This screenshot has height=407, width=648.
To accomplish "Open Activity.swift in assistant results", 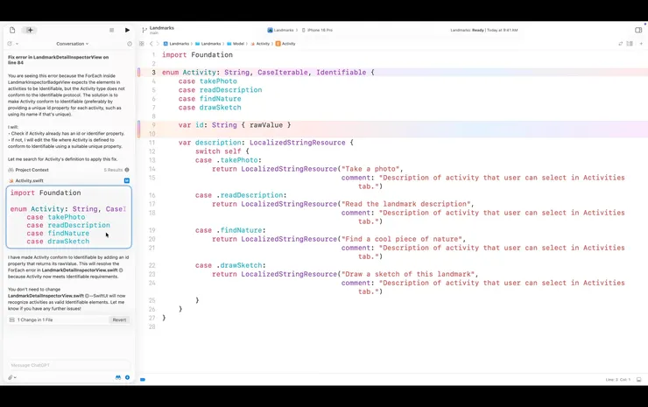I will (30, 180).
